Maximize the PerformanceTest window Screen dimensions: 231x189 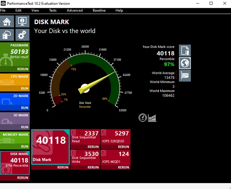click(x=211, y=3)
